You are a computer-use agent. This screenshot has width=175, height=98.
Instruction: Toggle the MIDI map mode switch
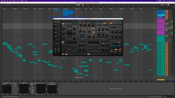coord(167,5)
